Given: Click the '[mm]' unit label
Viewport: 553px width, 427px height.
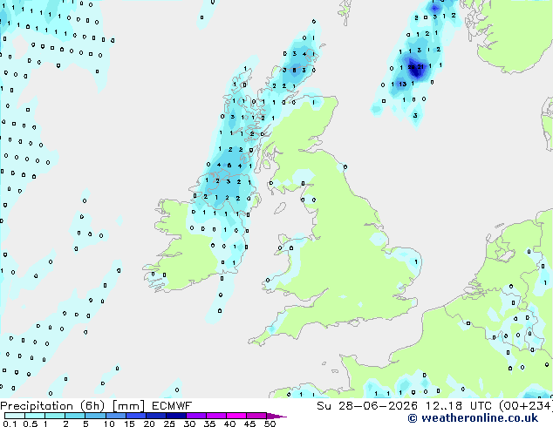Looking at the screenshot, I should click(x=128, y=406).
